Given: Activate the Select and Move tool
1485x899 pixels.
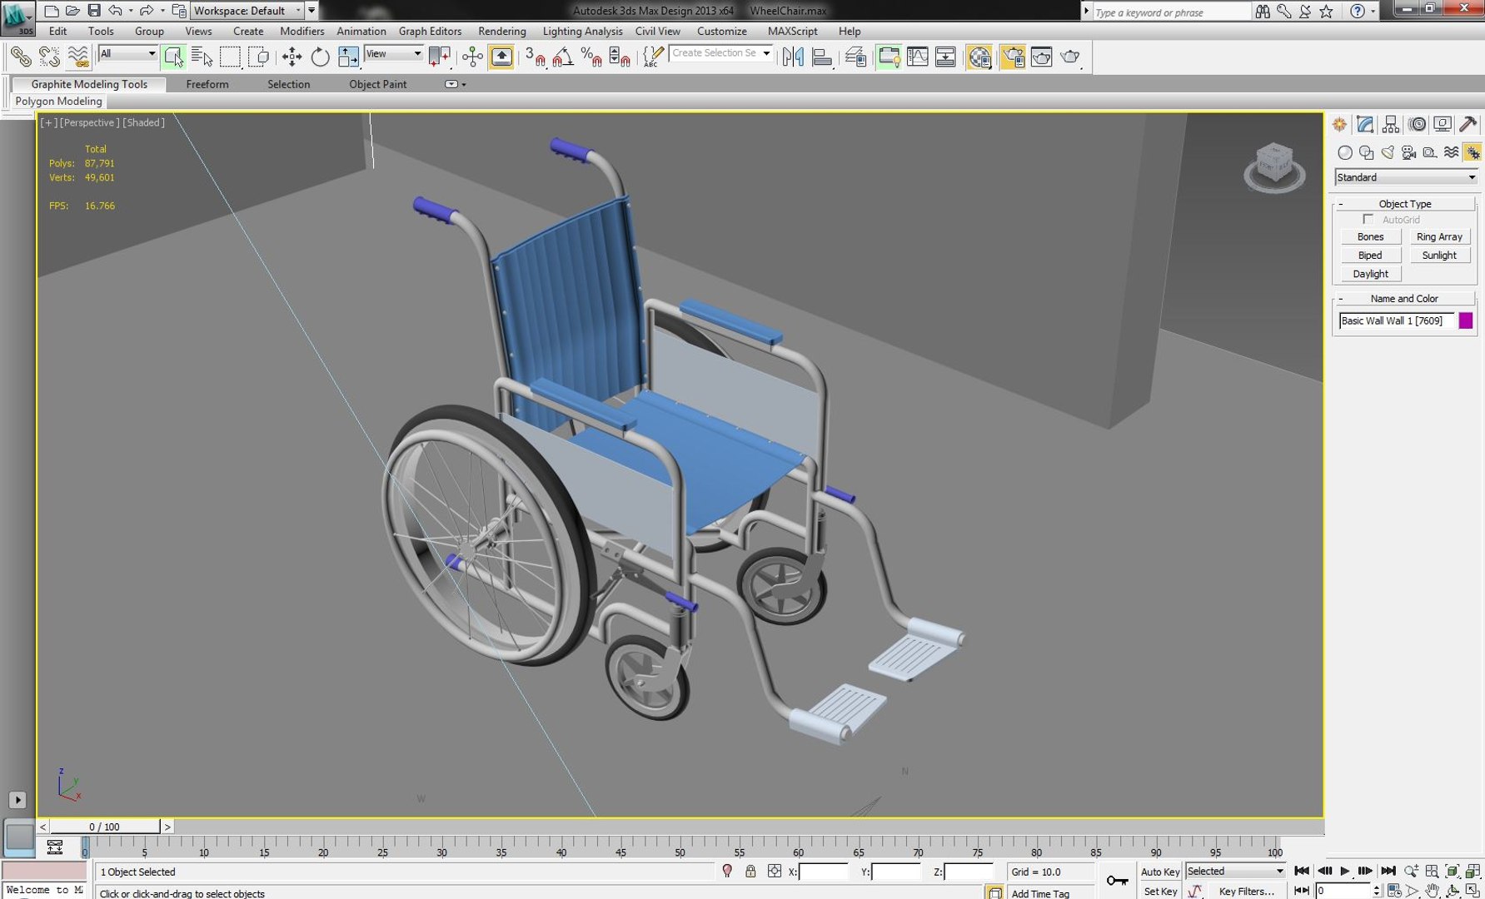Looking at the screenshot, I should click(292, 57).
